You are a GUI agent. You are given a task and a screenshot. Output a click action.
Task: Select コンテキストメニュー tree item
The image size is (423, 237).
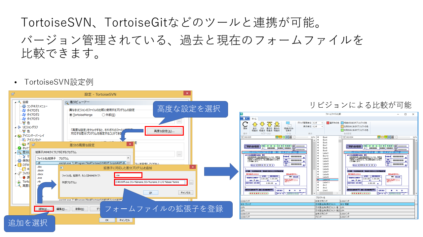point(37,106)
